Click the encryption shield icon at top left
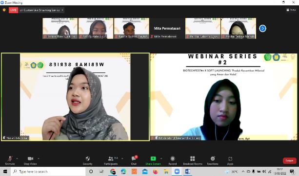 (x=4, y=10)
